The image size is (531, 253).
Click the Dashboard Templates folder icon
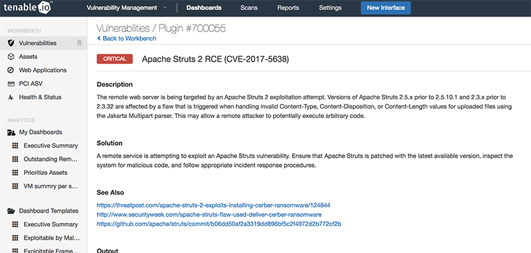pos(11,211)
